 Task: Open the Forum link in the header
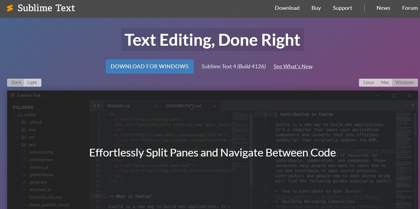[410, 8]
